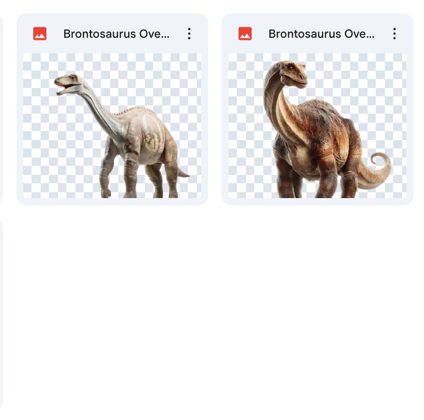Click the head of the gray brontosaurus

(x=68, y=84)
